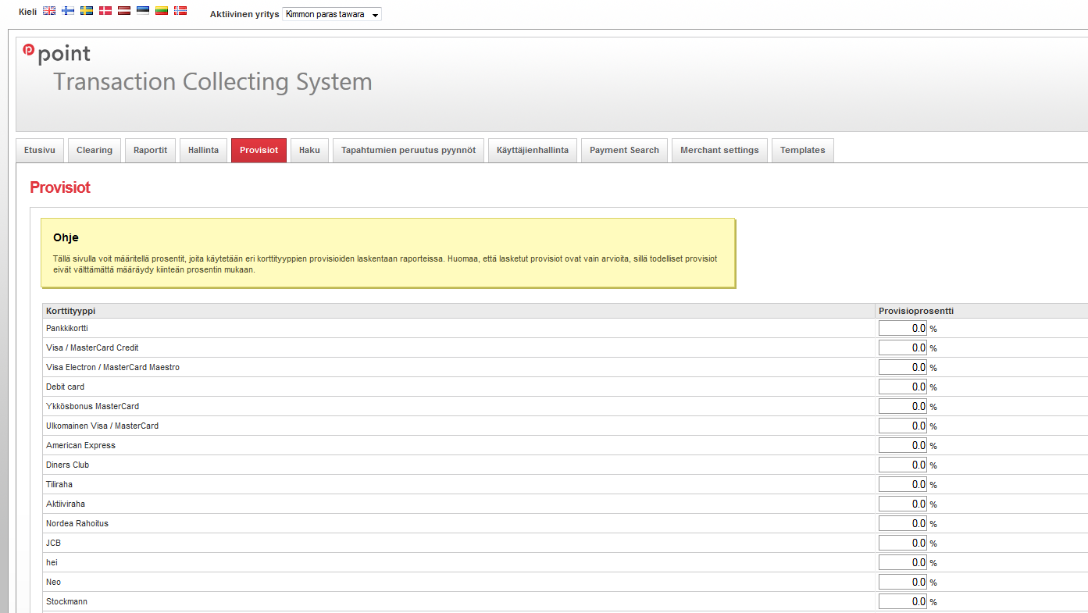This screenshot has width=1088, height=613.
Task: Click the Point logo
Action: coord(56,53)
